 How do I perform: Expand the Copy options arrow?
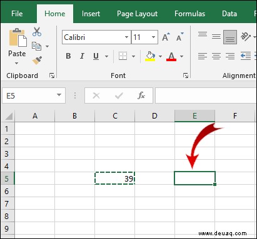pyautogui.click(x=48, y=46)
